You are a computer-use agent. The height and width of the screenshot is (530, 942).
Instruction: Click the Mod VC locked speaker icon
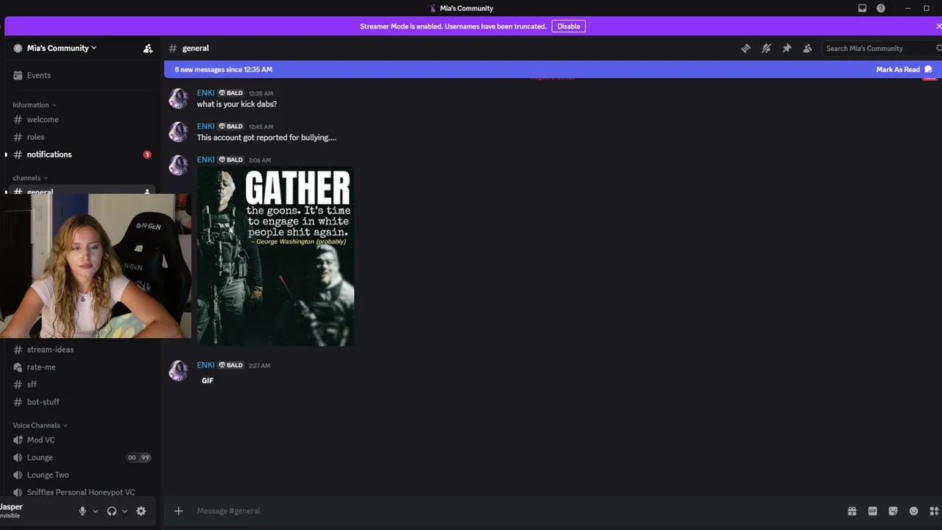pos(18,440)
